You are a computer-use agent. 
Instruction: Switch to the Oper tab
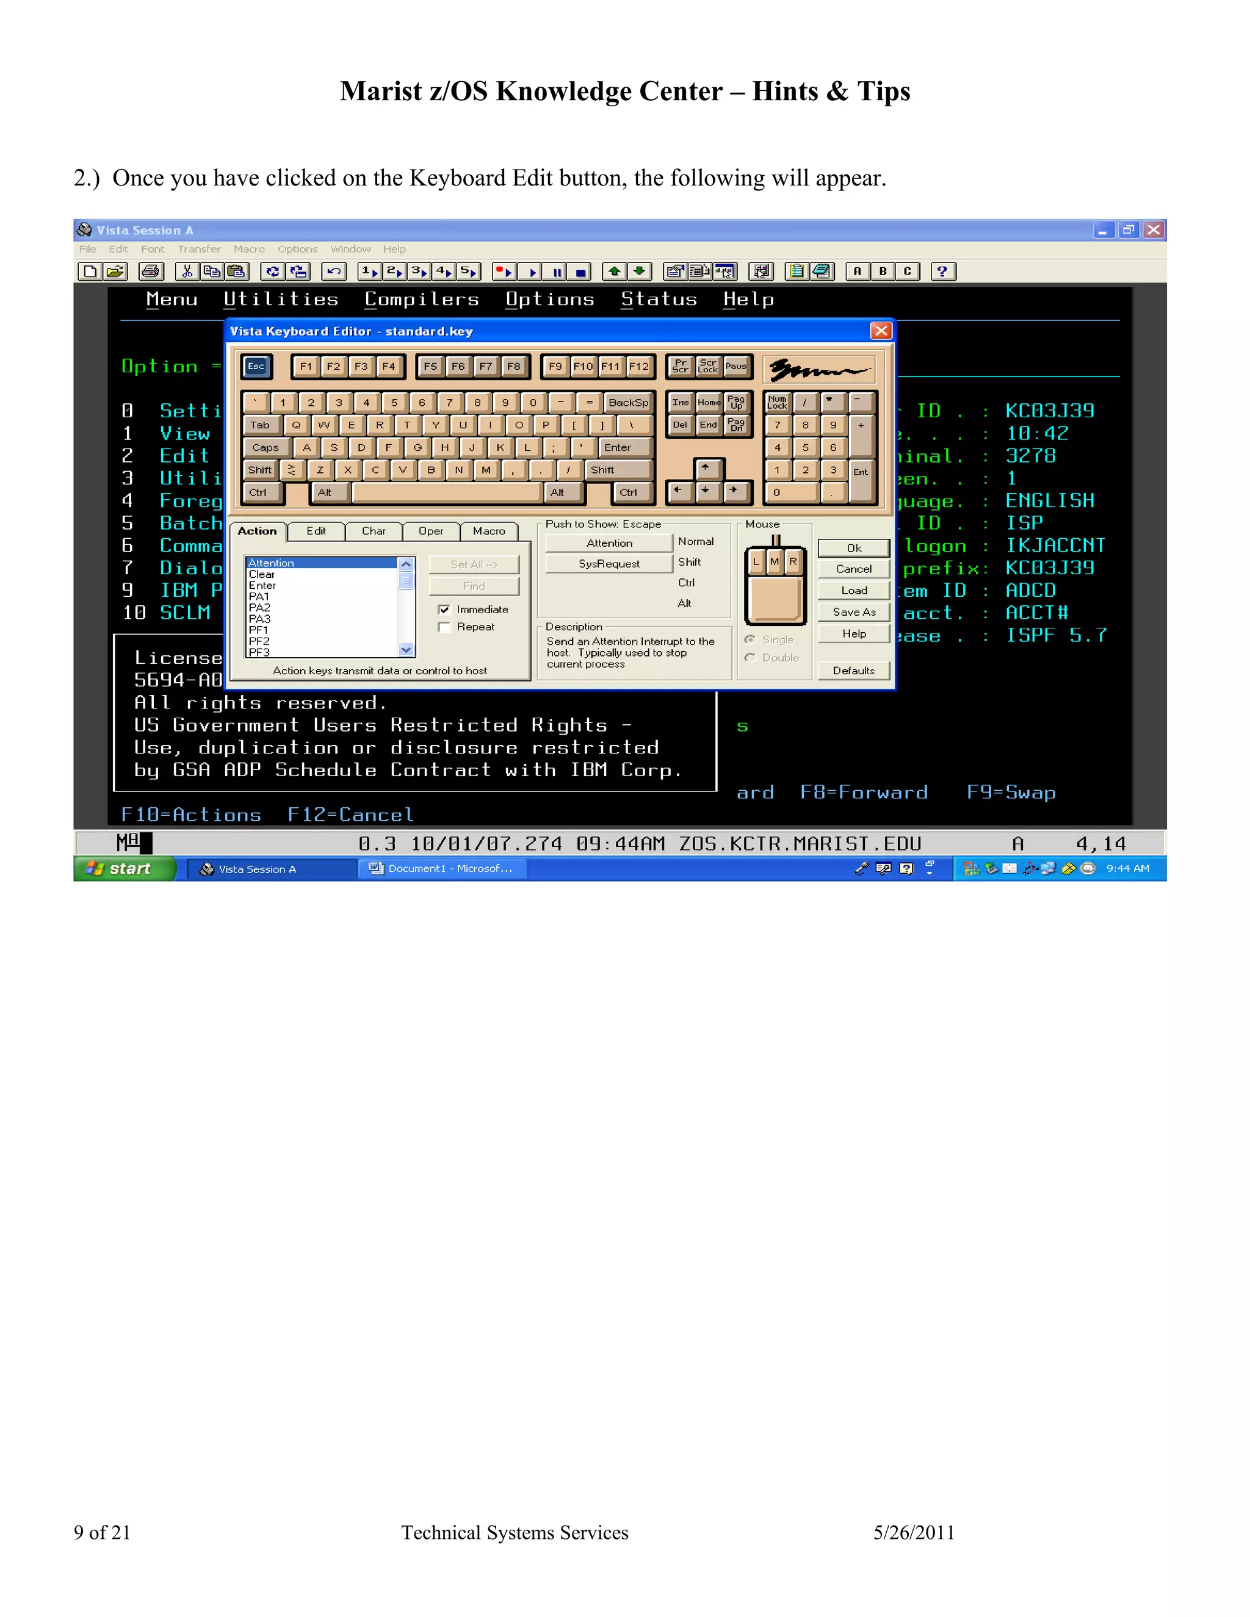431,531
